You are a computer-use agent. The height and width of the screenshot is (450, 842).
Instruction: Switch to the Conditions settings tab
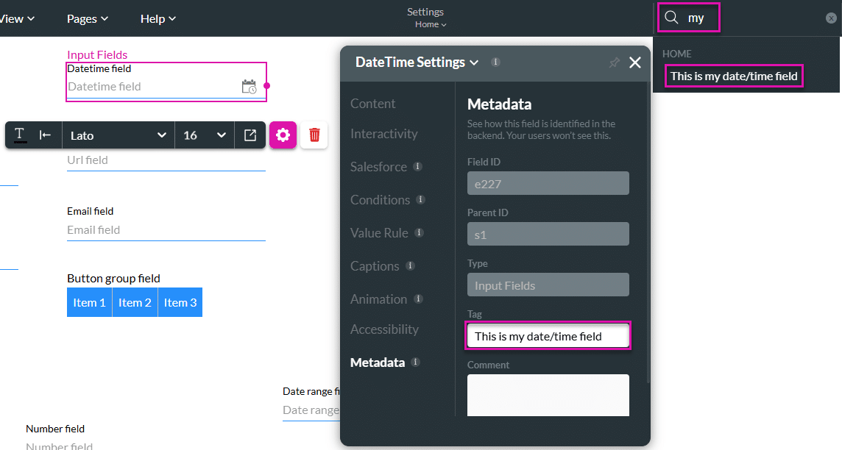[380, 200]
